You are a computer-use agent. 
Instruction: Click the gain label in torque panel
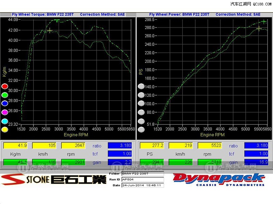coord(97,163)
